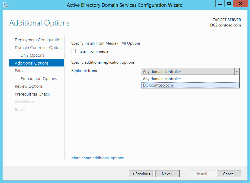Close the wizard with red X

[241, 4]
